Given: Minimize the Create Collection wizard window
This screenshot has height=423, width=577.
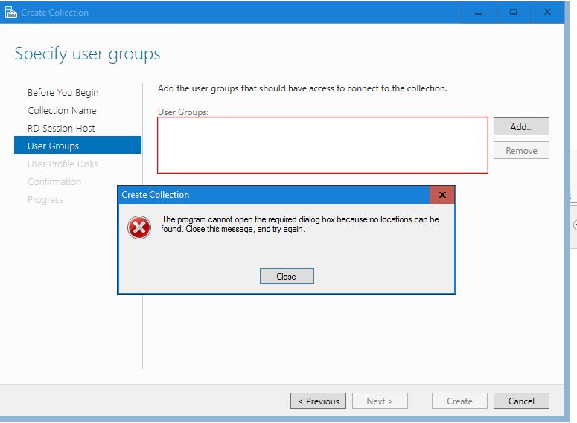Looking at the screenshot, I should (x=479, y=13).
